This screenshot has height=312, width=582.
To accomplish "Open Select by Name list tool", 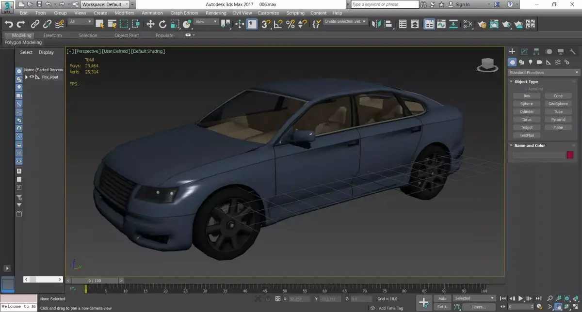I will [112, 24].
